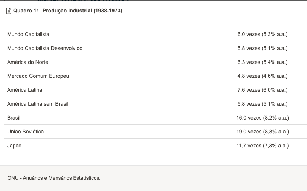Select the América do Norte row label
Viewport: 307px width, 191px height.
point(27,62)
